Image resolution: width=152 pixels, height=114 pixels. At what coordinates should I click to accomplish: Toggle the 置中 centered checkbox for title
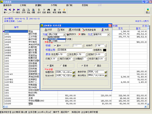coord(55,45)
